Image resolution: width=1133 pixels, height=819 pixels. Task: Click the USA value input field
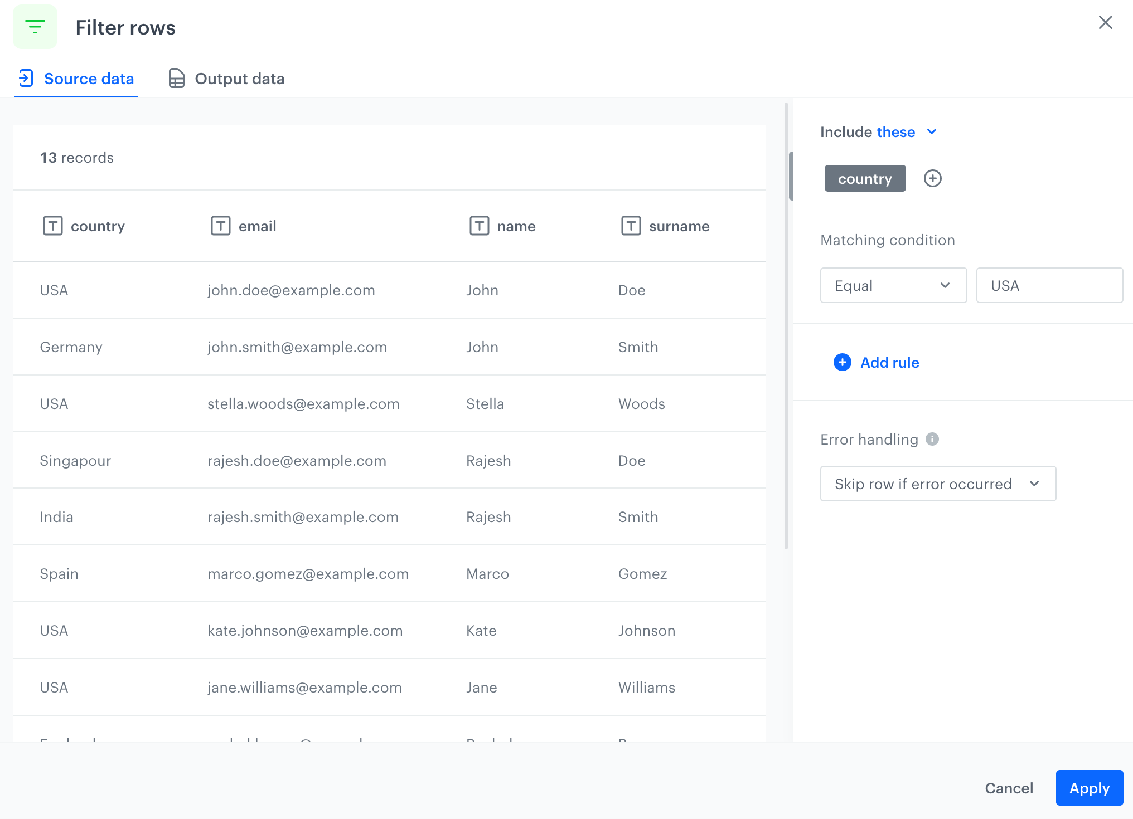[x=1049, y=285]
